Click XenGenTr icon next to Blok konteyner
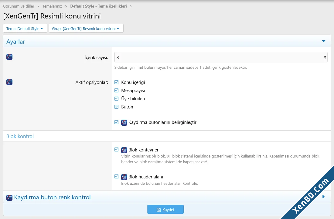Screen dimensions: 334x219 pyautogui.click(x=124, y=150)
